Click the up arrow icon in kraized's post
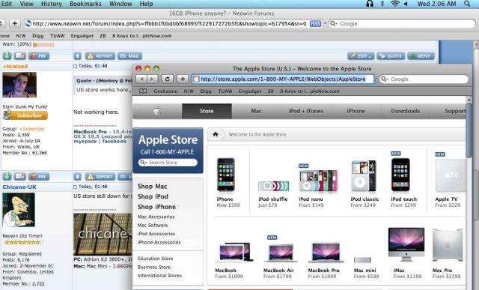 click(x=78, y=56)
